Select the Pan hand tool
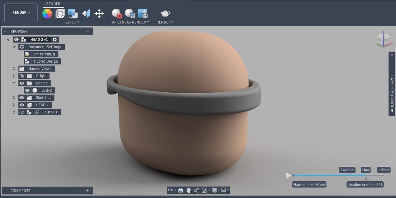Viewport: 396px width, 198px height. tap(188, 190)
